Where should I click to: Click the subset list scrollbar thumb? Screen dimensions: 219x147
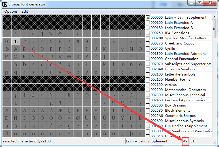(214, 29)
